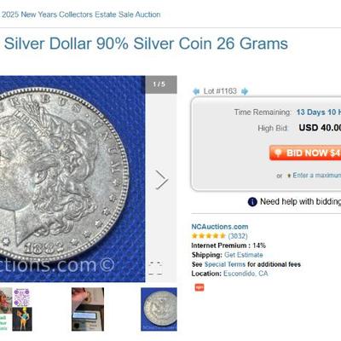This screenshot has width=341, height=341.
Task: View the 3032 seller reviews
Action: (238, 236)
